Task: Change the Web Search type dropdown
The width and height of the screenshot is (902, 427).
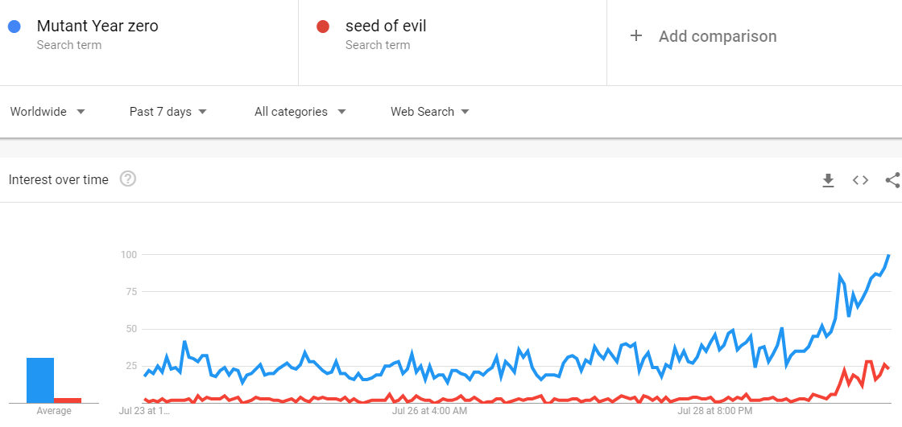Action: click(430, 112)
